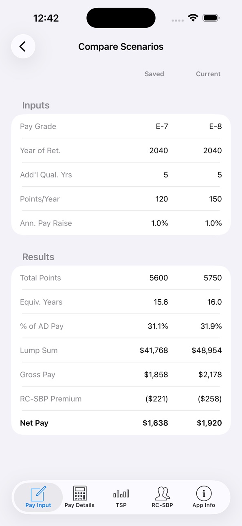Open the RC-SBP people icon
Viewport: 242px width, 526px height.
pos(162,493)
